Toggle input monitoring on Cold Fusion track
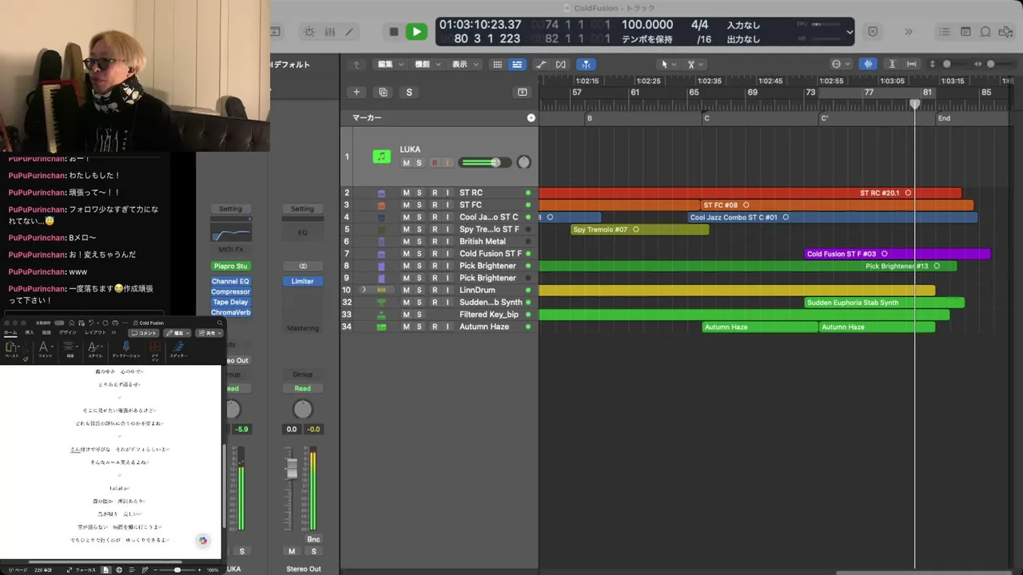 [x=448, y=254]
